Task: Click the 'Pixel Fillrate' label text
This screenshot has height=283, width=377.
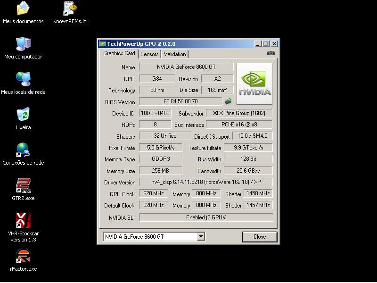Action: pos(122,148)
